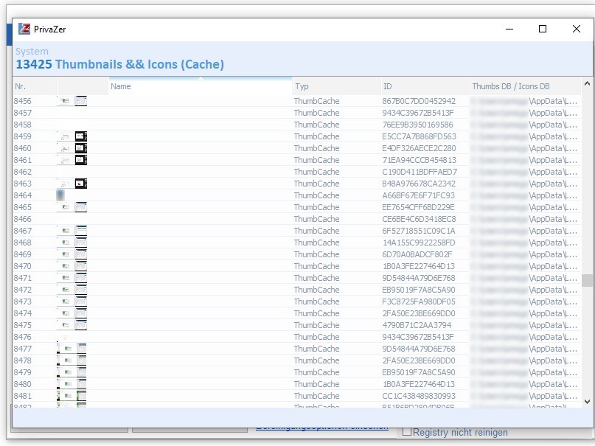Select row number 8476
This screenshot has width=595, height=446.
point(23,337)
